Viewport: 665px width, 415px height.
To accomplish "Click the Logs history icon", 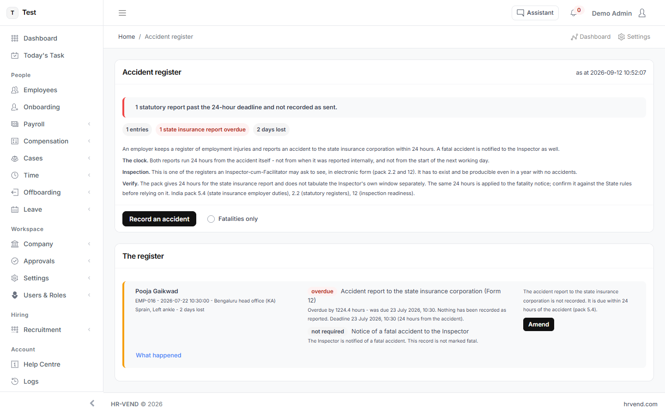I will [15, 381].
